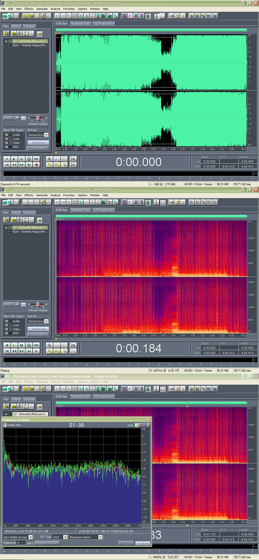259x560 pixels.
Task: Click Show Cues button in top window
Action: (x=38, y=142)
